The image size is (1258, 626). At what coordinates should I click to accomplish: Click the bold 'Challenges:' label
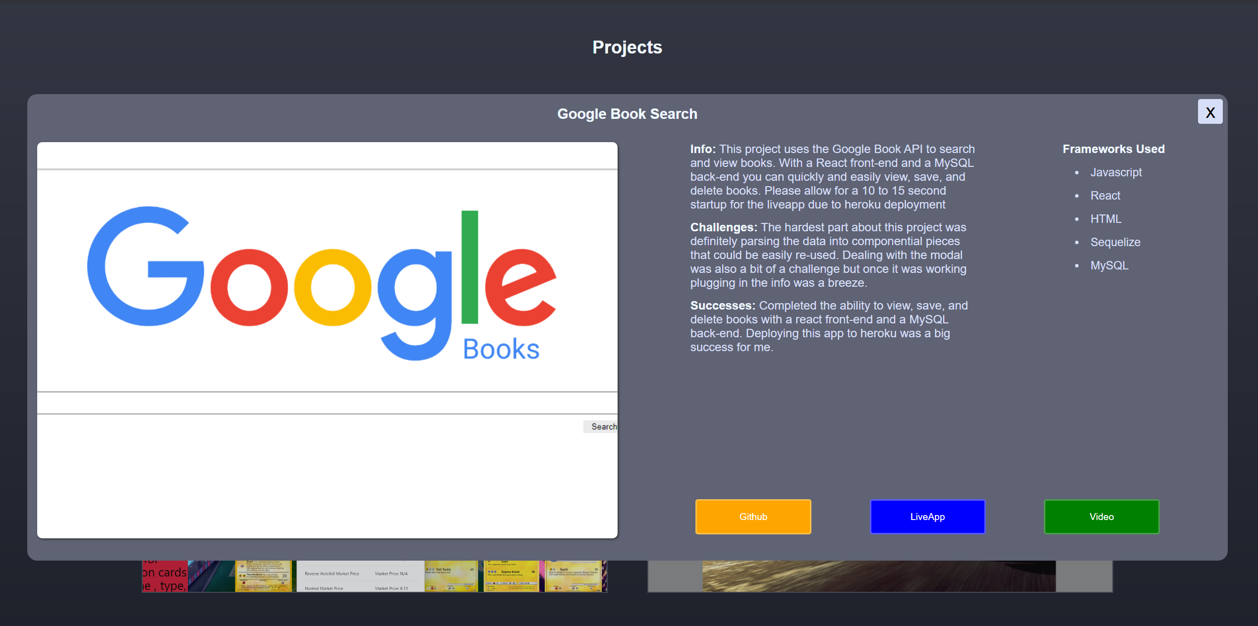[x=723, y=227]
